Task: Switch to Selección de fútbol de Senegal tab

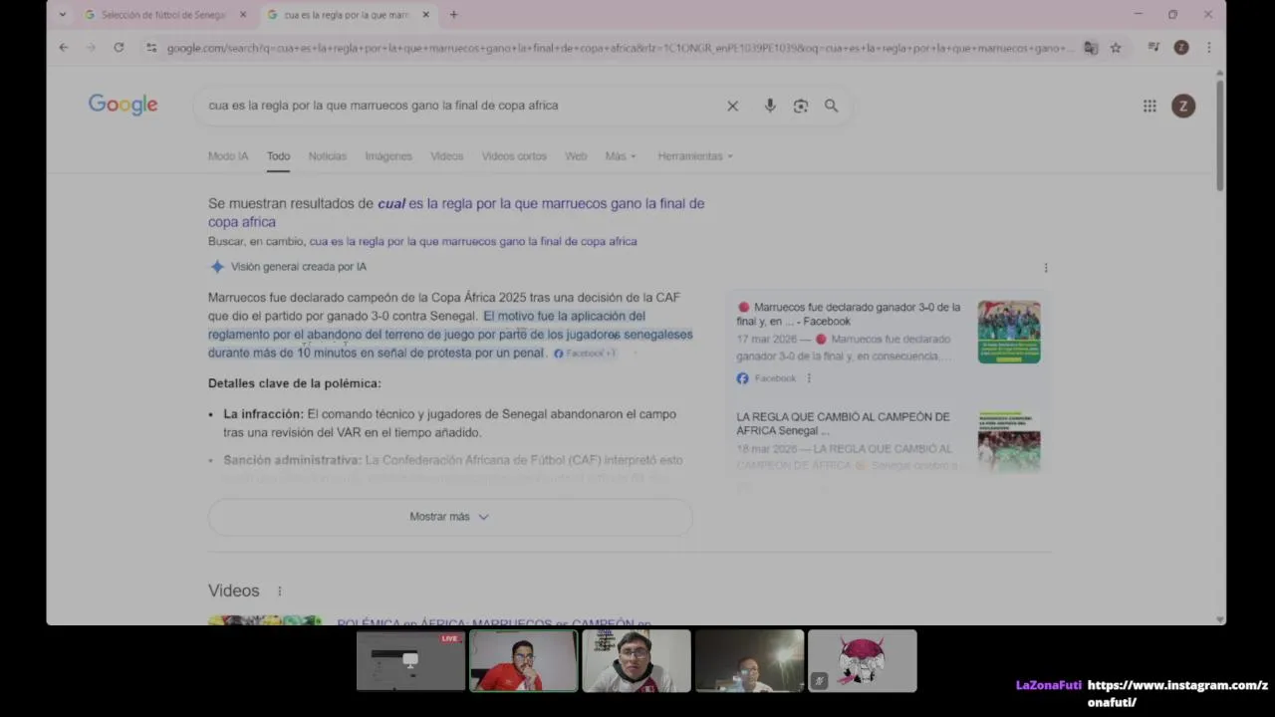Action: [163, 15]
